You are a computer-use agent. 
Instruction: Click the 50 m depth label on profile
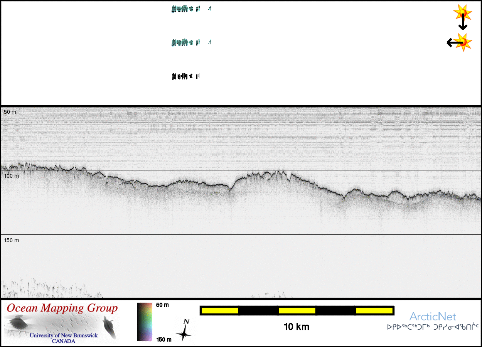[10, 112]
